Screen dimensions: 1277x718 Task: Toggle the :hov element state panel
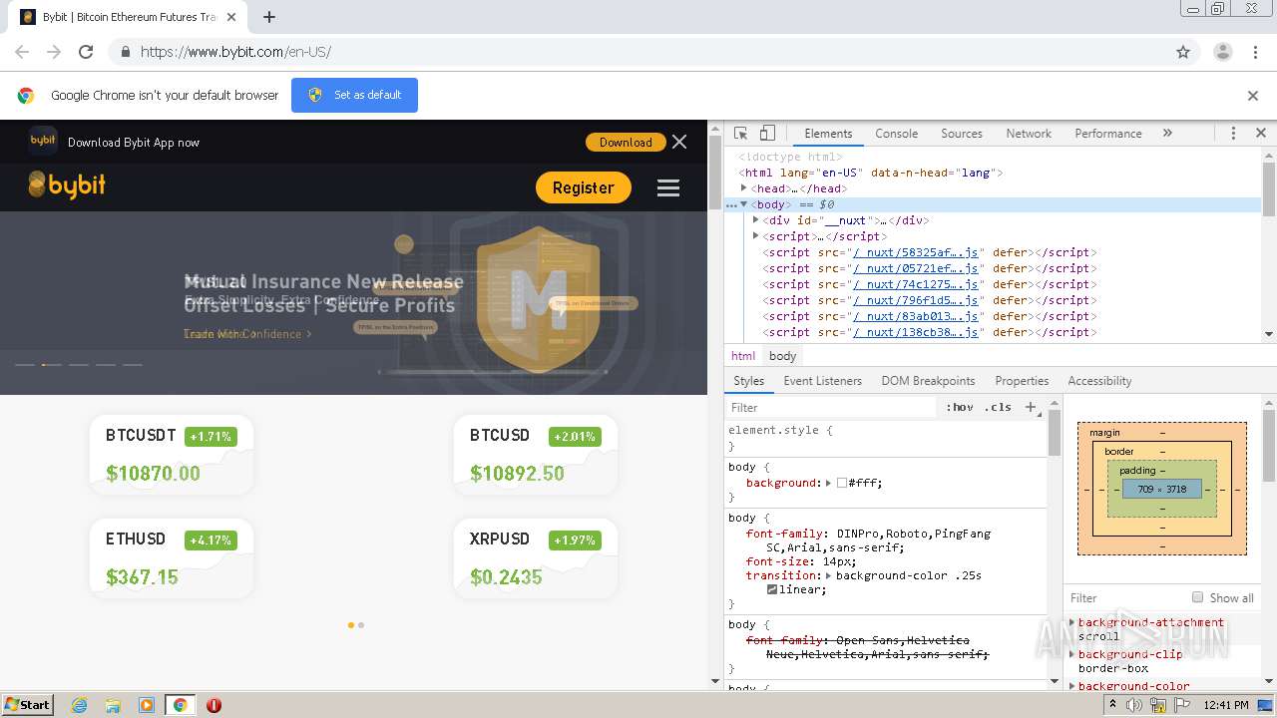point(960,407)
